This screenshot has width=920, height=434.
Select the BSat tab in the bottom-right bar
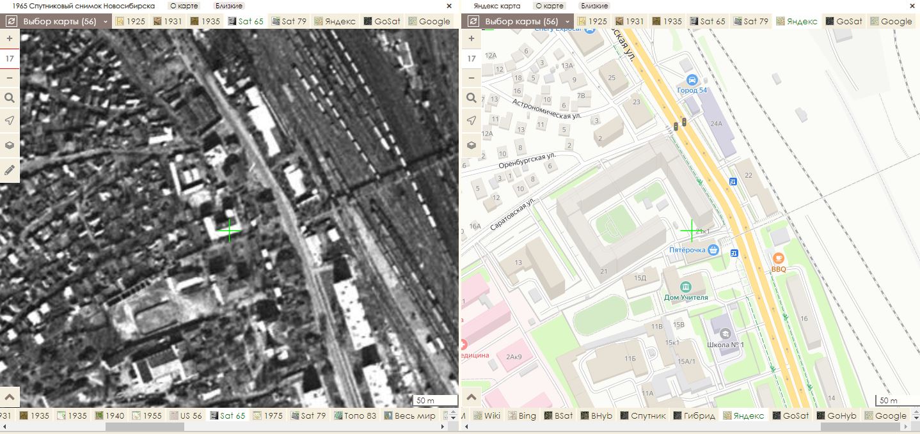pyautogui.click(x=559, y=415)
